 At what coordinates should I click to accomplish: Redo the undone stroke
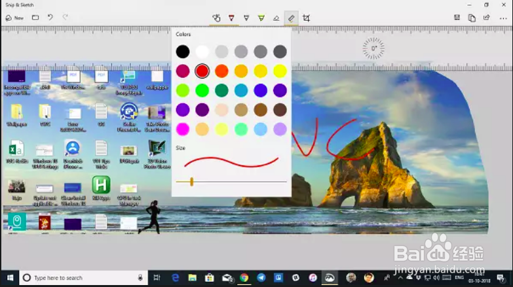[65, 17]
